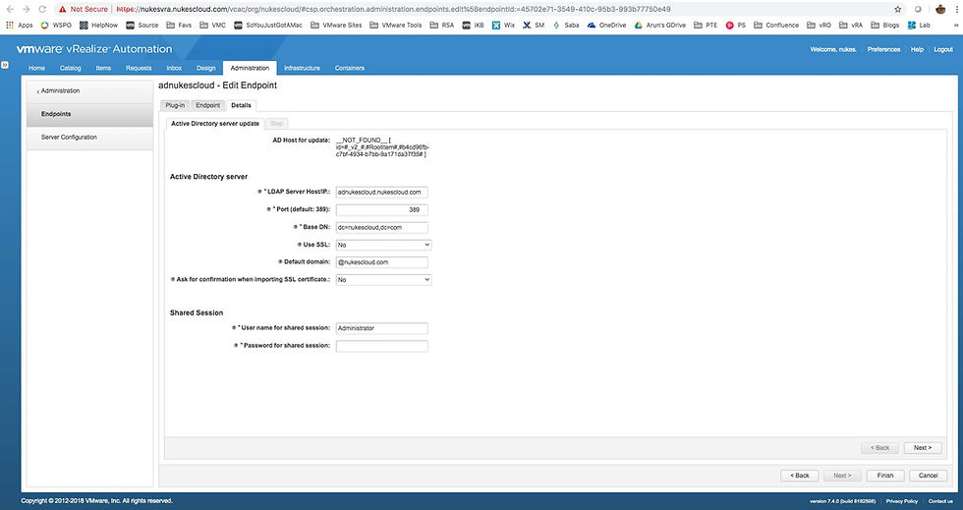Show more bookmarks overflow chevron
The height and width of the screenshot is (510, 963).
pos(955,26)
